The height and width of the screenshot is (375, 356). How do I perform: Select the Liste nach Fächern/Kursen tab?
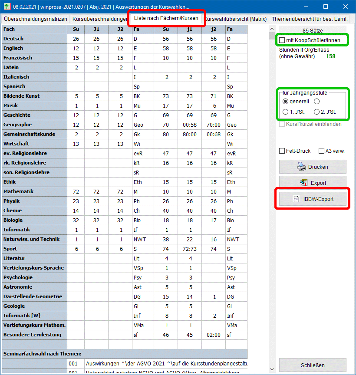(x=166, y=18)
